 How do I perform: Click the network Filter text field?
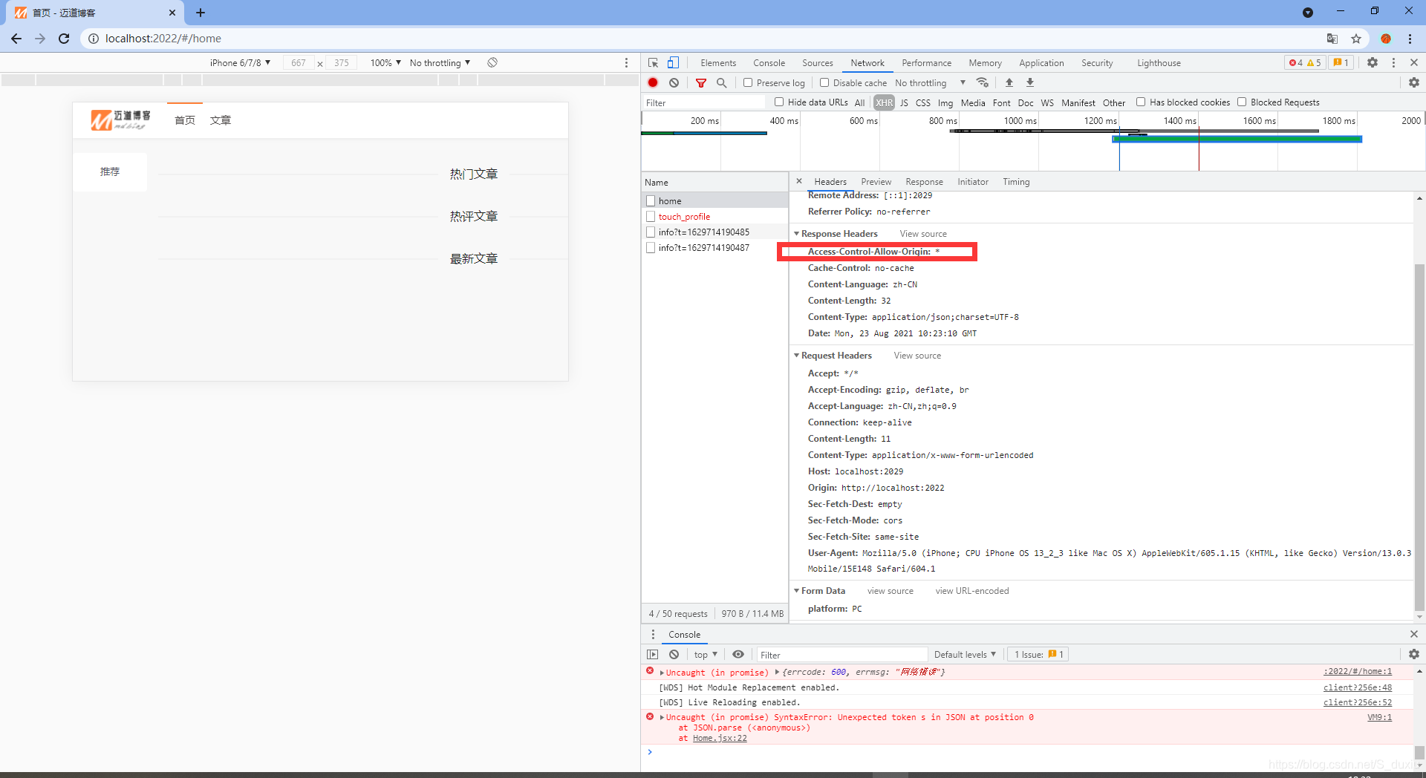point(703,102)
